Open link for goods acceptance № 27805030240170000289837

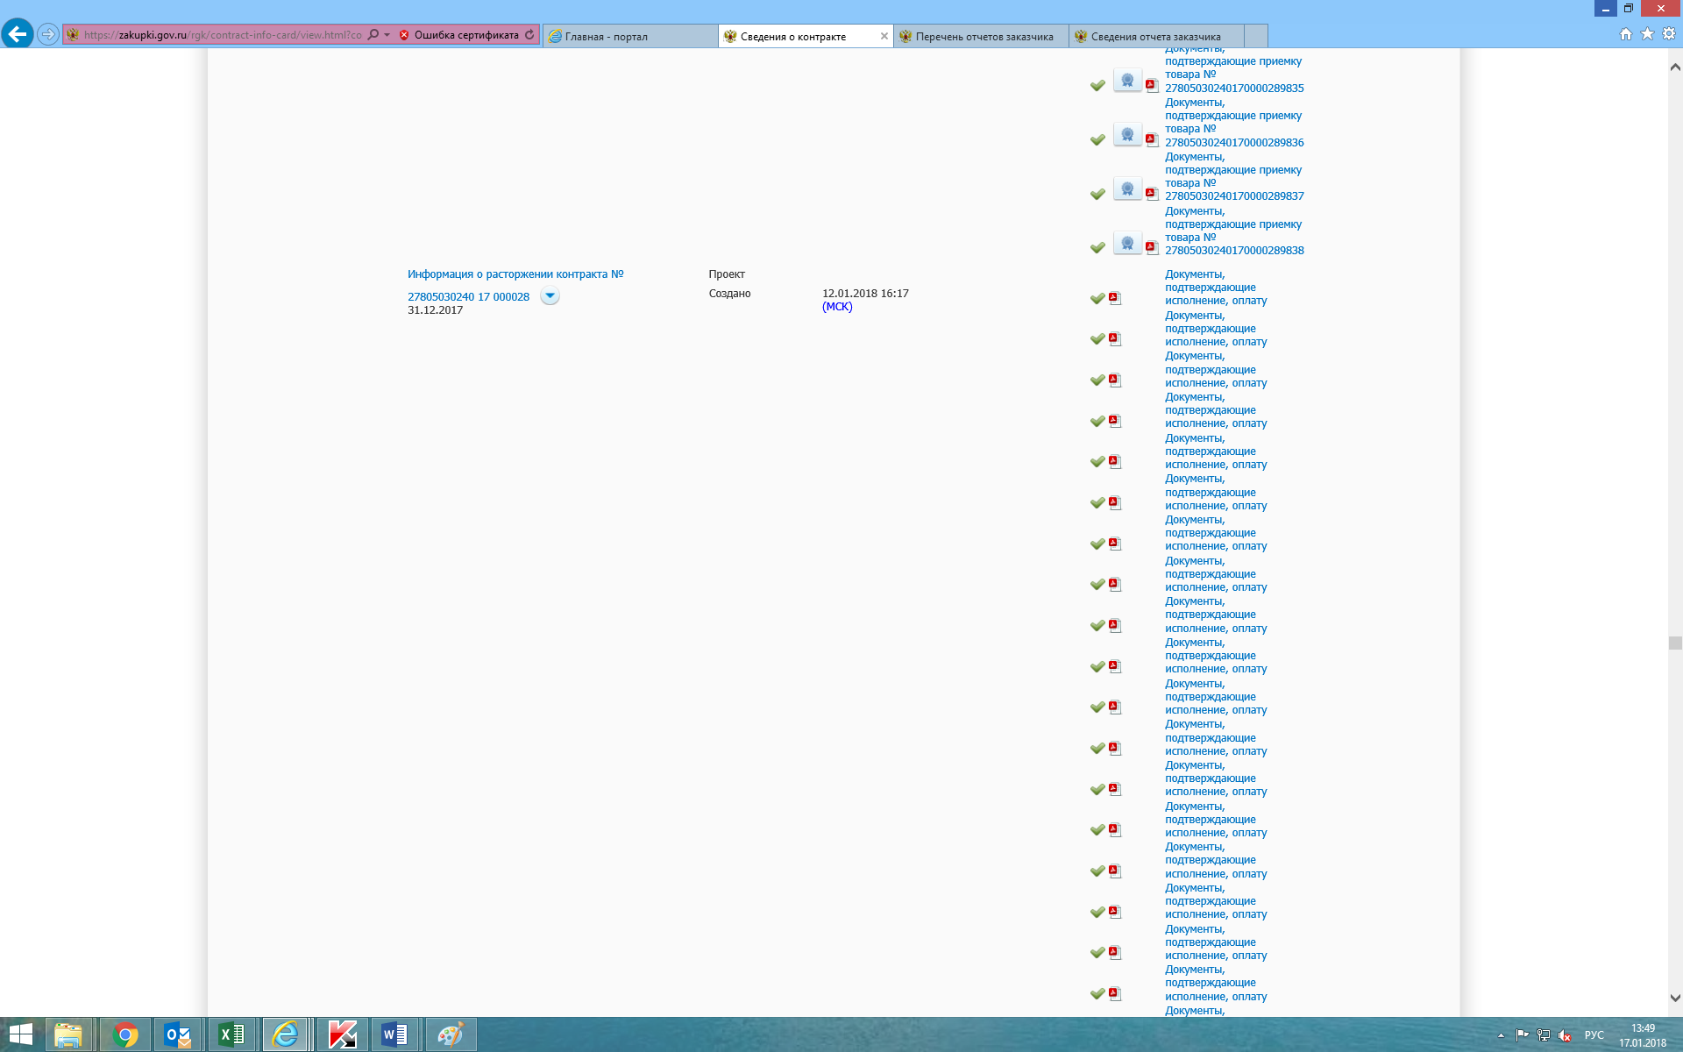(x=1234, y=176)
